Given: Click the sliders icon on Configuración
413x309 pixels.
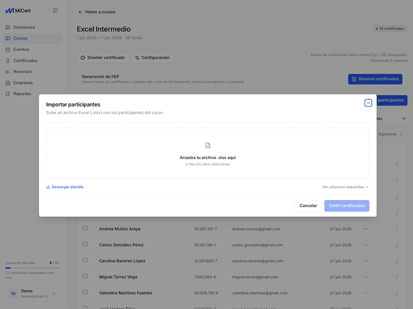Looking at the screenshot, I should click(137, 58).
